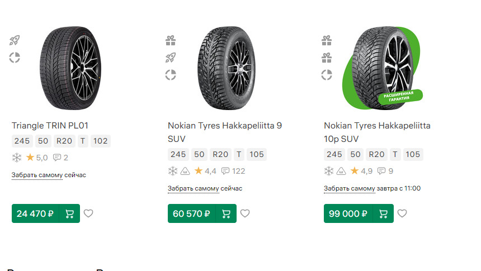Add Hakkapeliitta 9 SUV to cart, 60 570 ₽
Image resolution: width=481 pixels, height=271 pixels.
click(x=226, y=213)
